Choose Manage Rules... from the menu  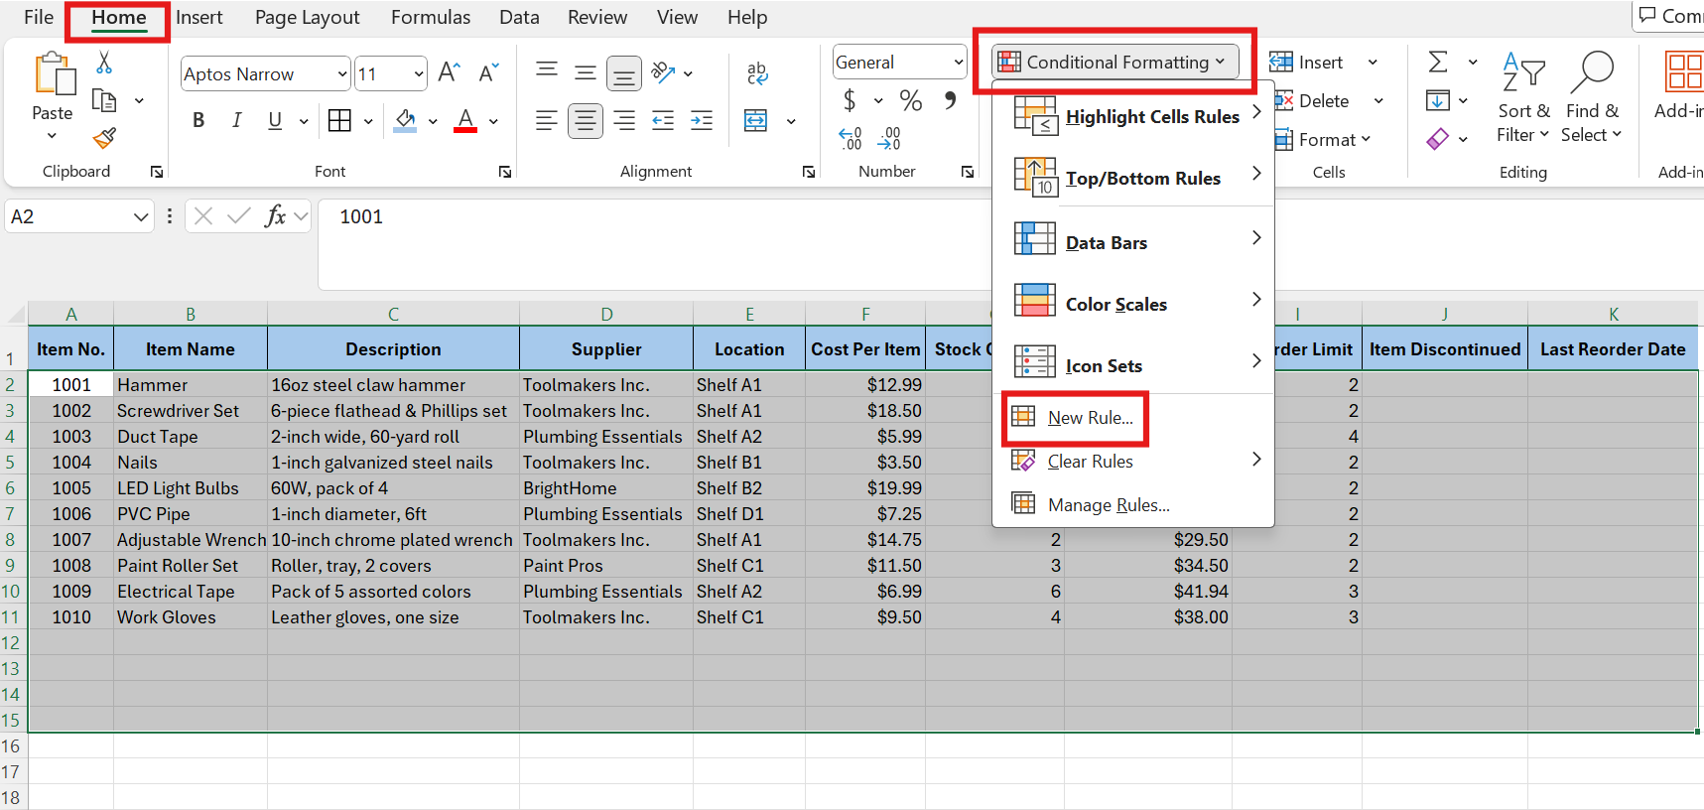[x=1133, y=505]
